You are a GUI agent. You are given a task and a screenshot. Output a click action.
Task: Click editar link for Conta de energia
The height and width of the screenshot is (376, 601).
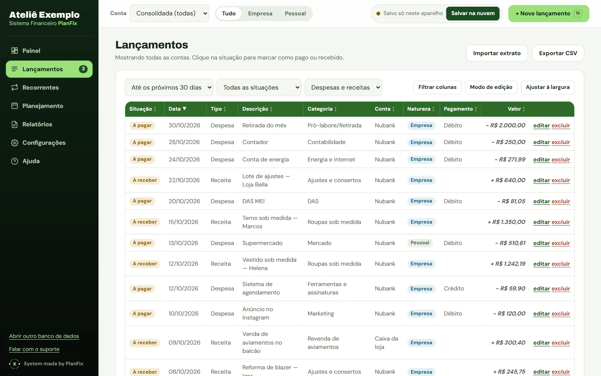pyautogui.click(x=541, y=159)
